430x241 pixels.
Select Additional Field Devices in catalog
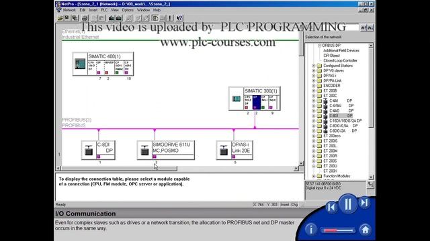click(341, 51)
